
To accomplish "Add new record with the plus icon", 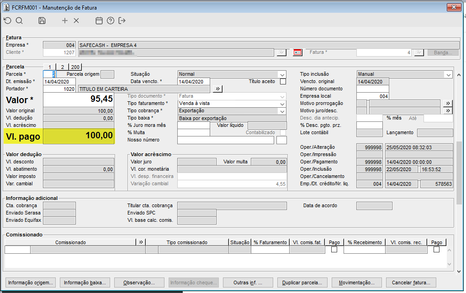I will point(65,21).
